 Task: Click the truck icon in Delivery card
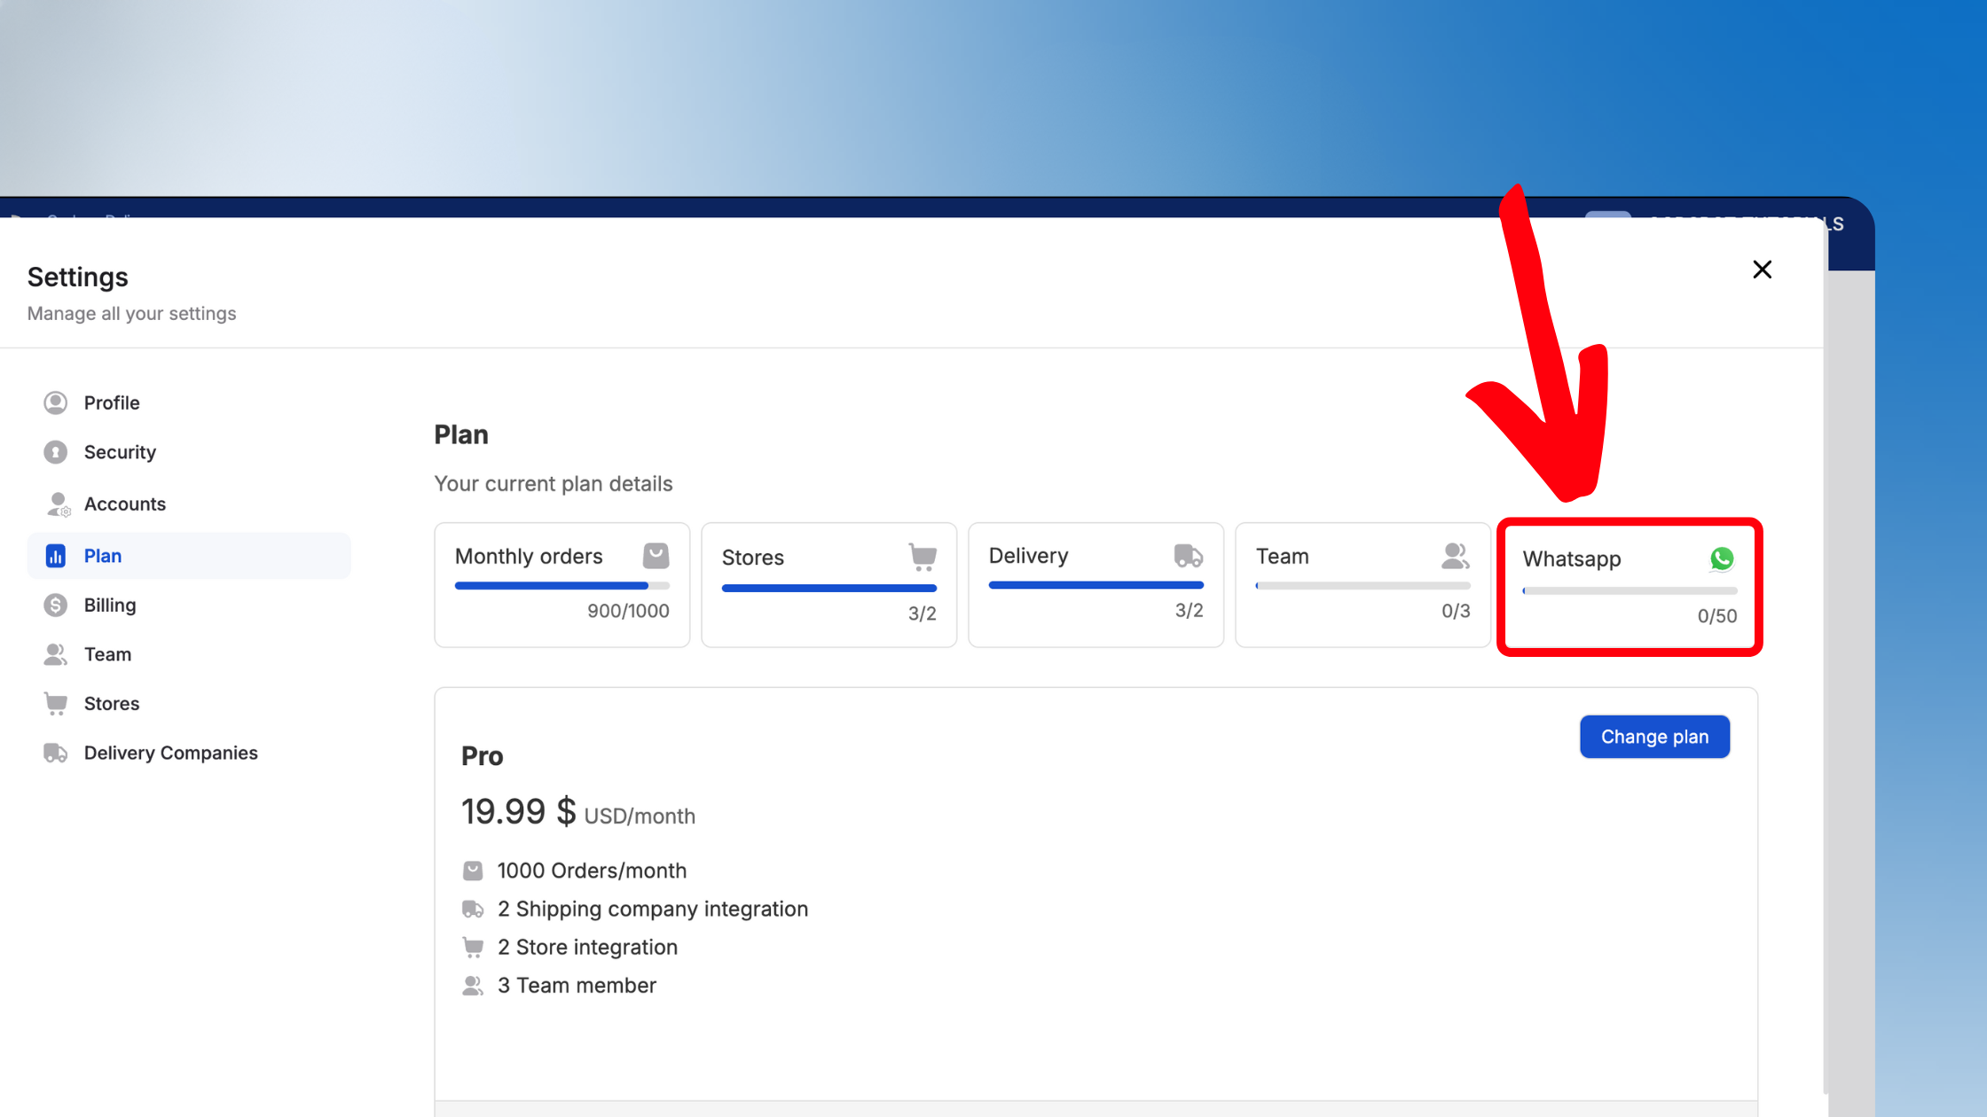1188,556
